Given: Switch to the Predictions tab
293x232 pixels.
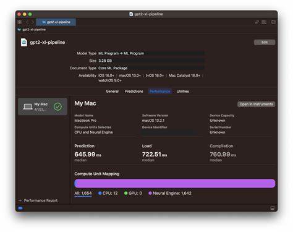Looking at the screenshot, I should coord(134,92).
